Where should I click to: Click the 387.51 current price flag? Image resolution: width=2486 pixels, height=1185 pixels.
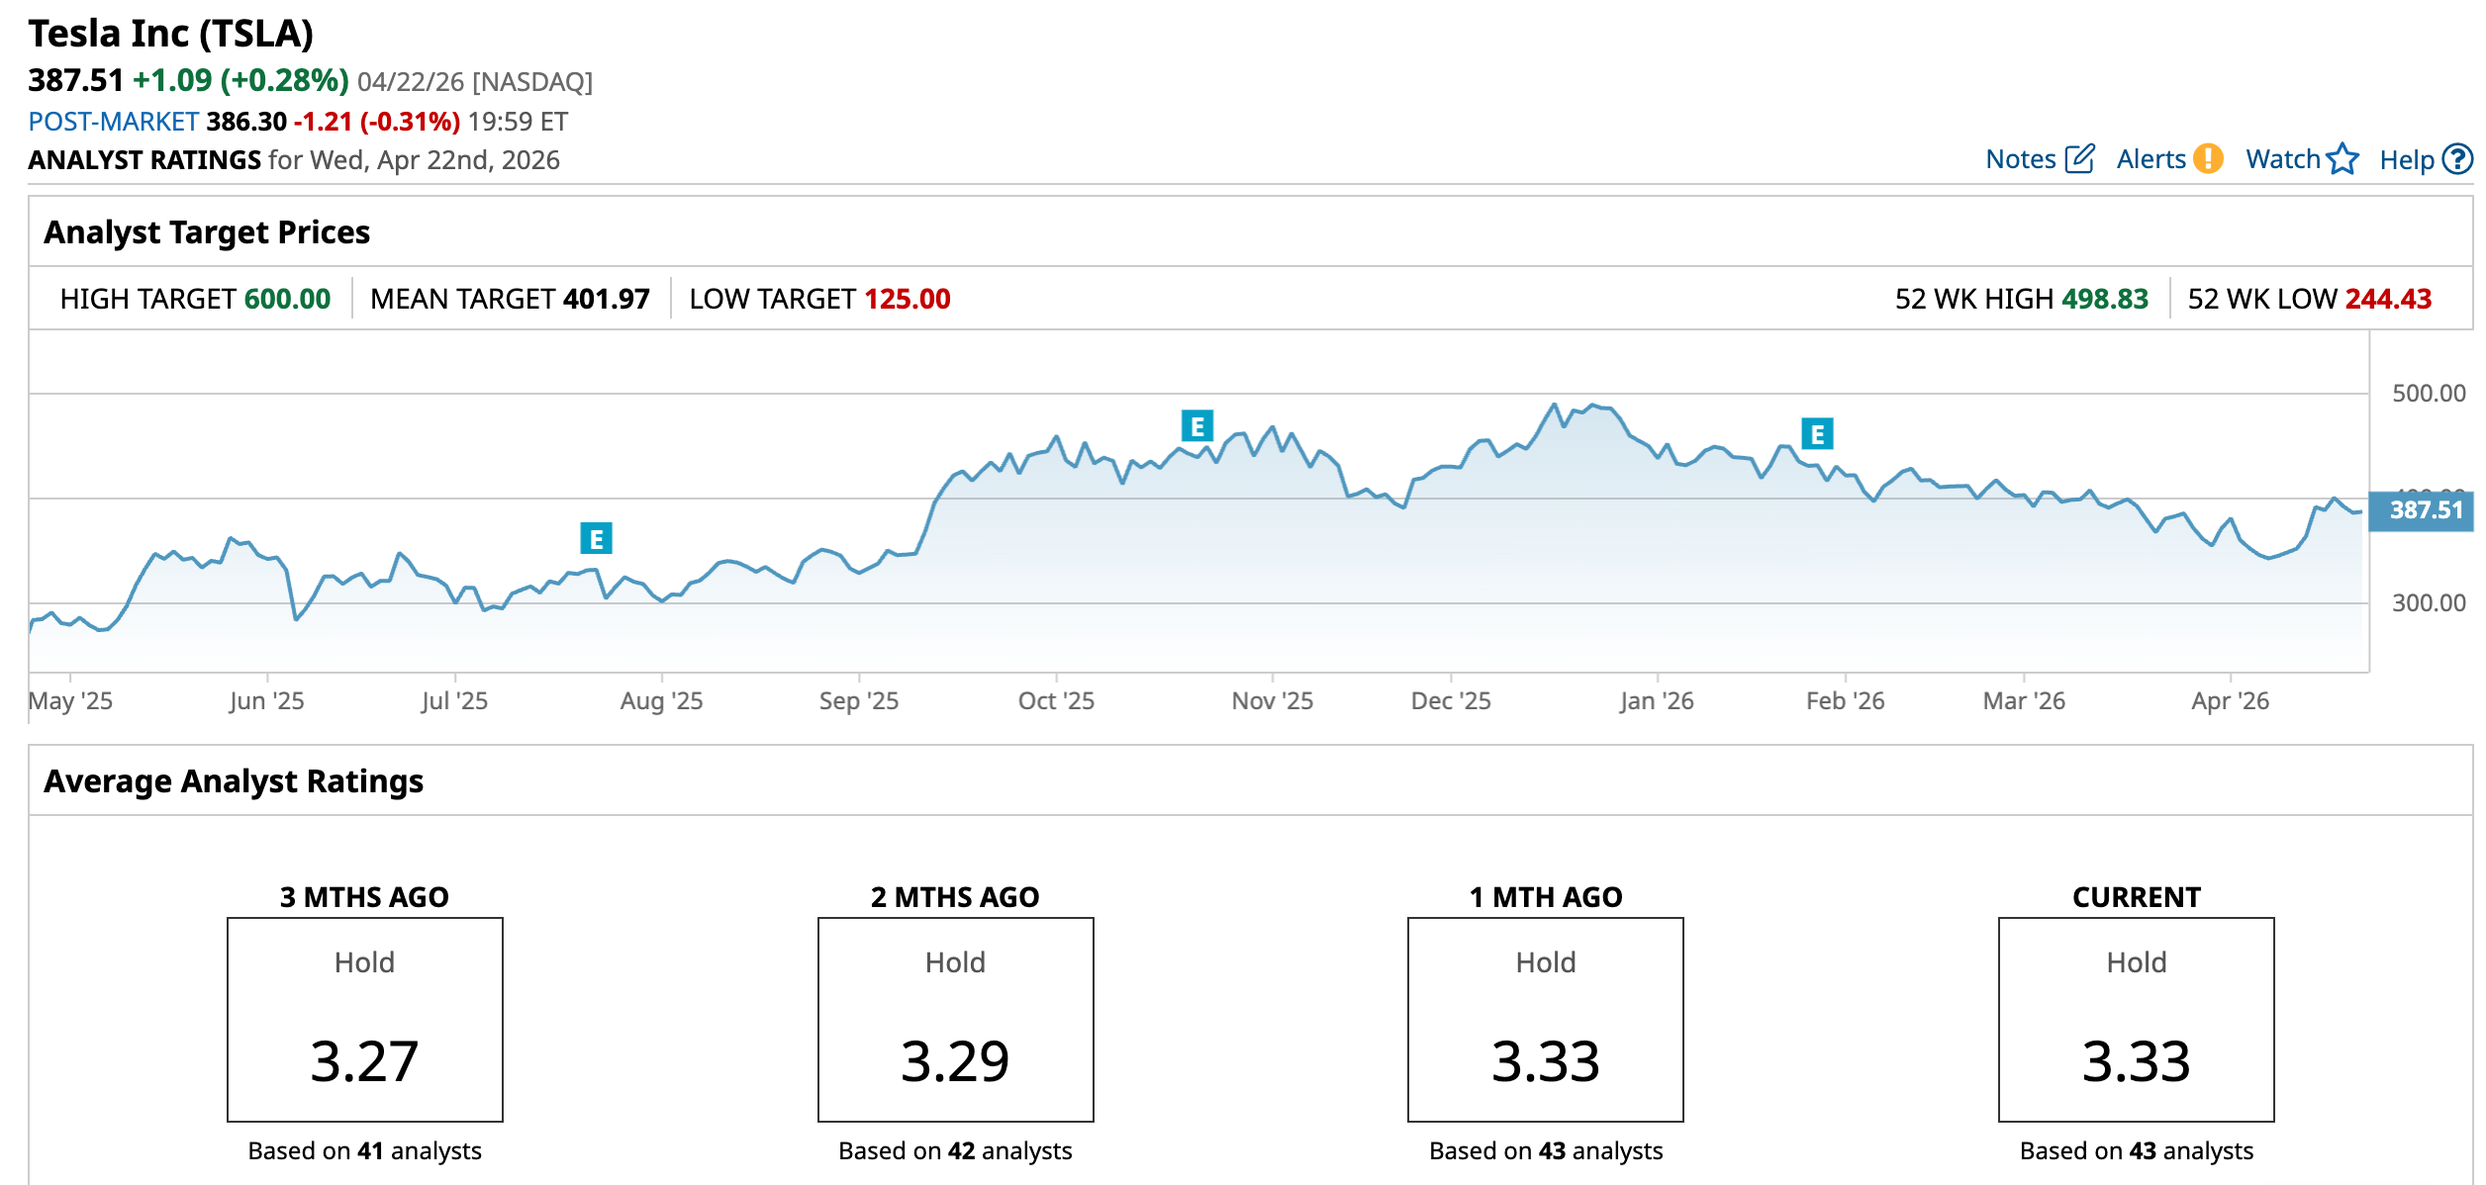click(2423, 510)
